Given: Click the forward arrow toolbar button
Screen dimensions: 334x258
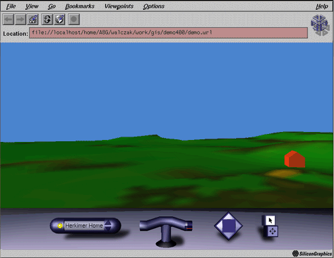Looking at the screenshot, I should [21, 19].
